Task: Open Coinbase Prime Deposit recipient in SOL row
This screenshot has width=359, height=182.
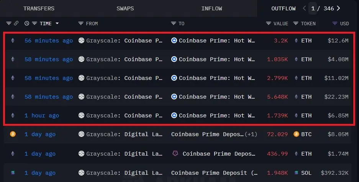Action: click(214, 173)
